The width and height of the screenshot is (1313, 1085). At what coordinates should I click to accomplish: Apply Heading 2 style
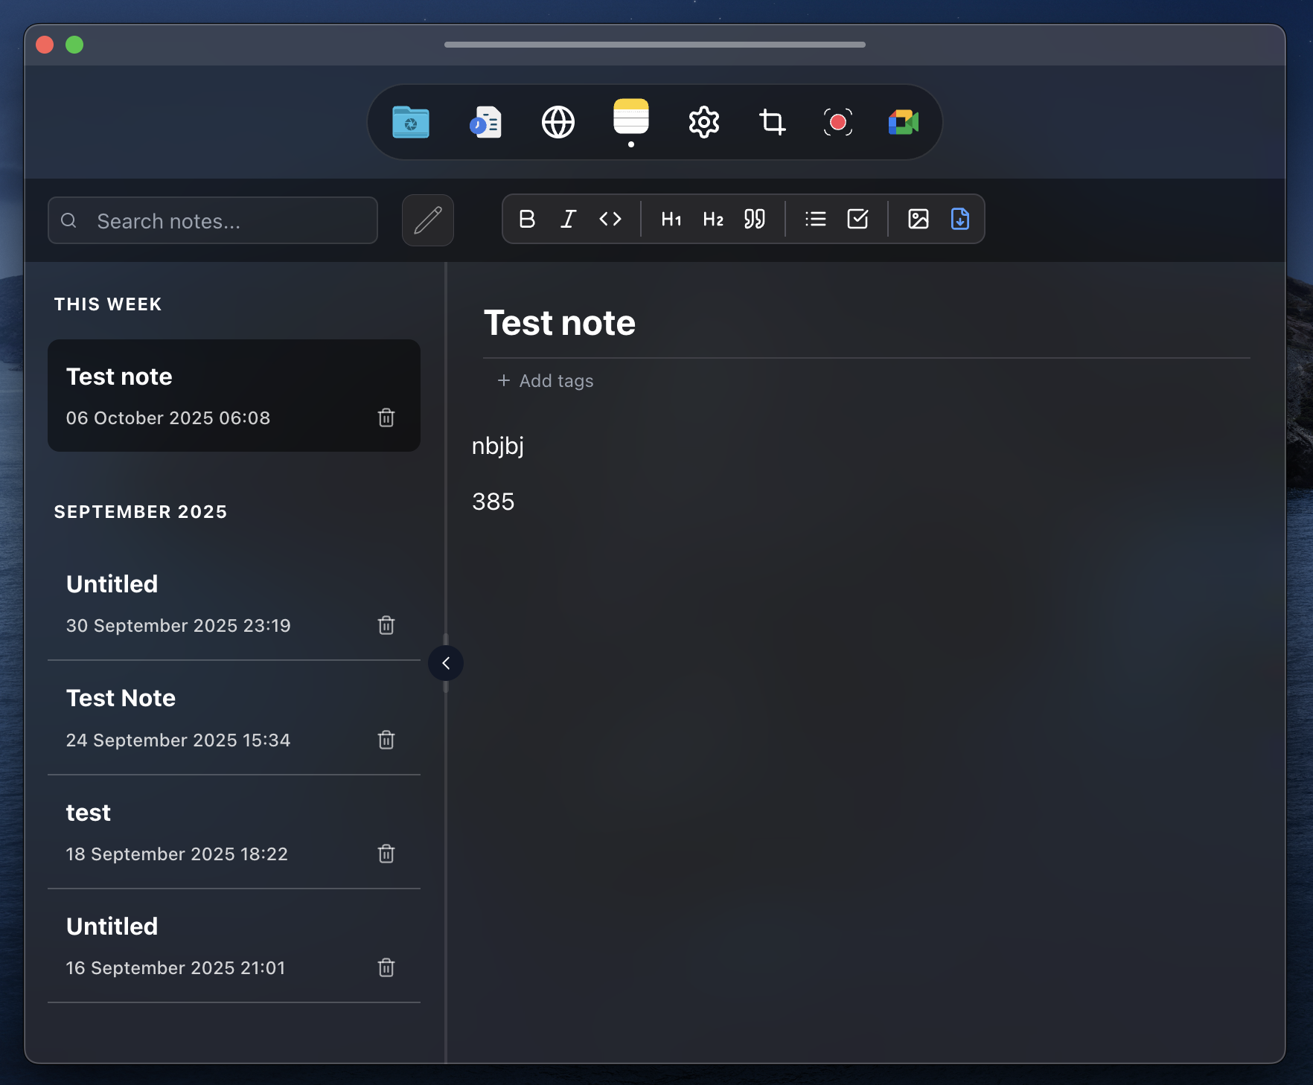tap(712, 219)
